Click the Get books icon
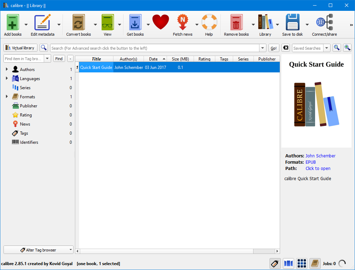Viewport: 355px width, 270px height. tap(135, 22)
